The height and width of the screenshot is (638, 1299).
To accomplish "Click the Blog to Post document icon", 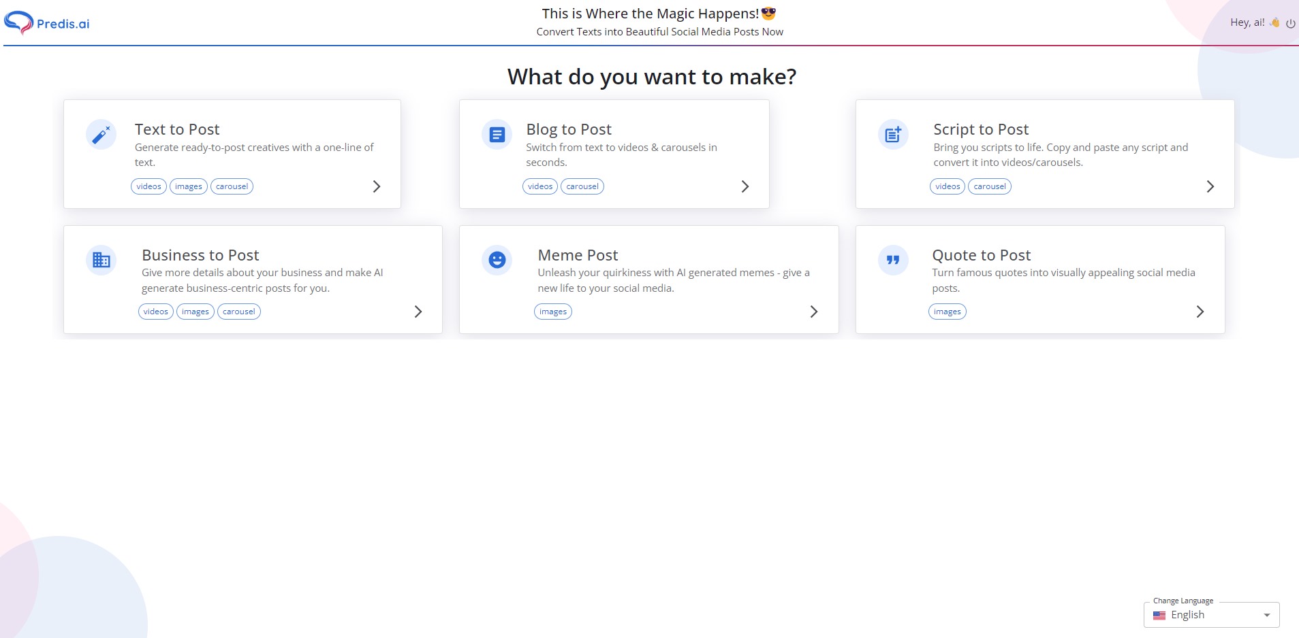I will tap(497, 135).
